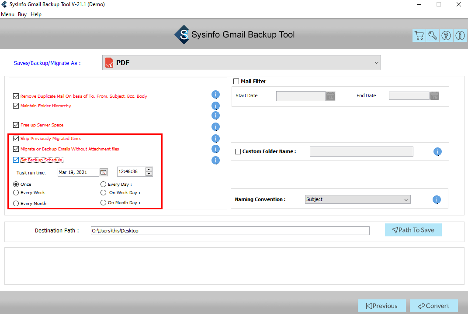Viewport: 468px width, 314px height.
Task: Click the End Date input field
Action: tap(409, 96)
